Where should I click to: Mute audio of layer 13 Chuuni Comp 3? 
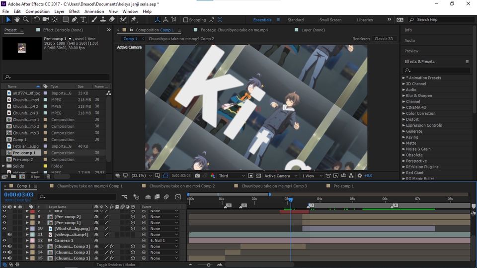coord(10,247)
